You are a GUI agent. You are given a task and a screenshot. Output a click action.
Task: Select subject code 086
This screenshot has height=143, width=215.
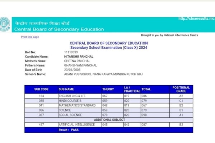point(41,110)
